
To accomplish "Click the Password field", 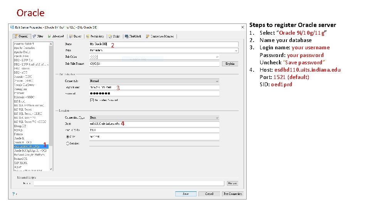I will (154, 94).
